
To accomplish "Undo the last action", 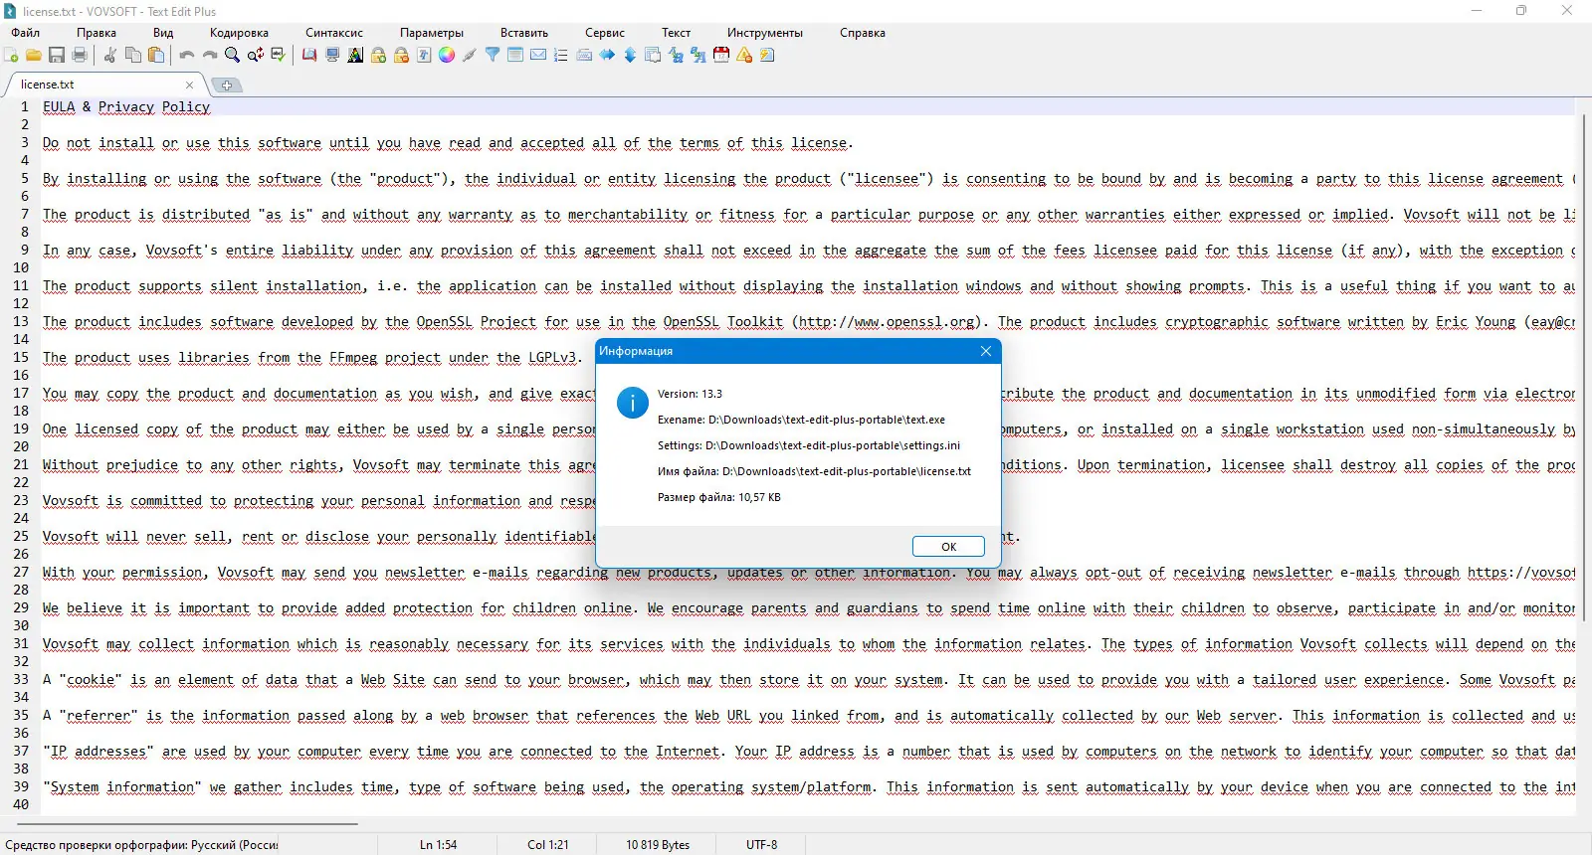I will 187,55.
